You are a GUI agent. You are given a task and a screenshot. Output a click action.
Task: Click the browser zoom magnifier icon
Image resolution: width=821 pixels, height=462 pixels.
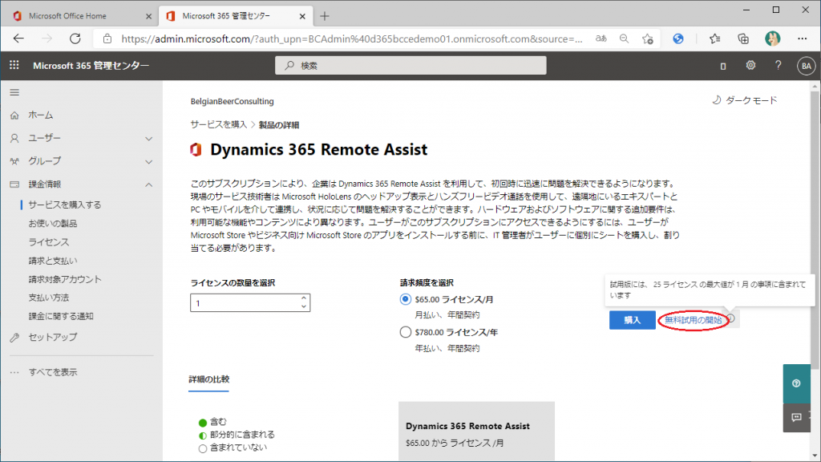coord(624,38)
